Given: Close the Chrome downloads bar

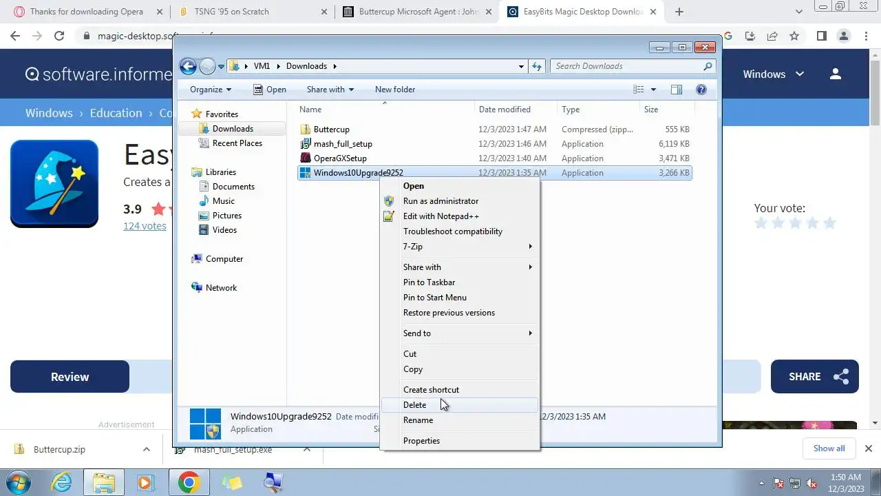Looking at the screenshot, I should (x=868, y=448).
